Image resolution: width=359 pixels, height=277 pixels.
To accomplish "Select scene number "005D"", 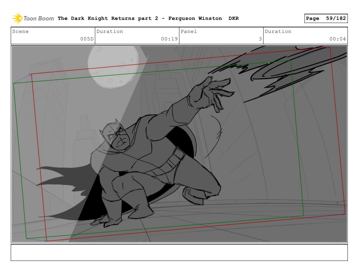I will (x=87, y=39).
